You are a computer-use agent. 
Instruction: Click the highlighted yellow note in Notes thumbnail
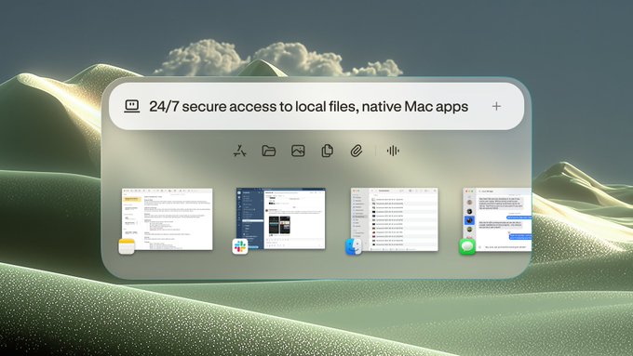coord(132,199)
